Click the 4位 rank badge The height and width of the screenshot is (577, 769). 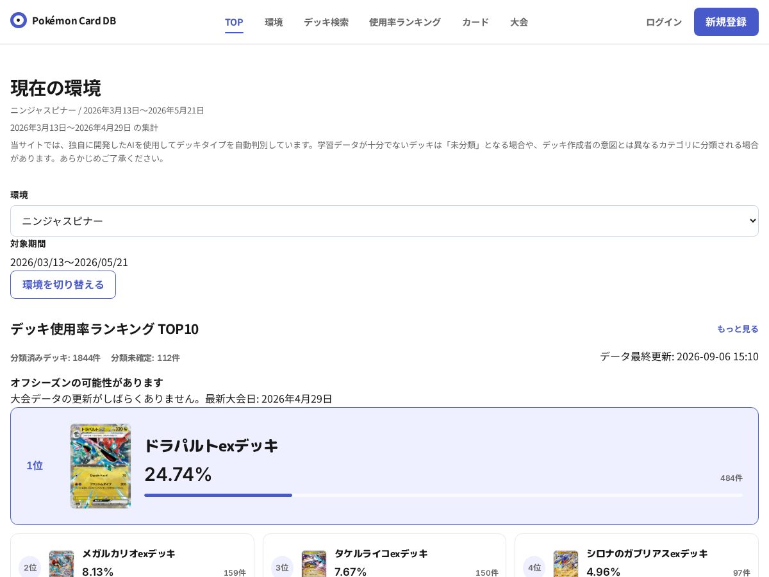(x=534, y=567)
